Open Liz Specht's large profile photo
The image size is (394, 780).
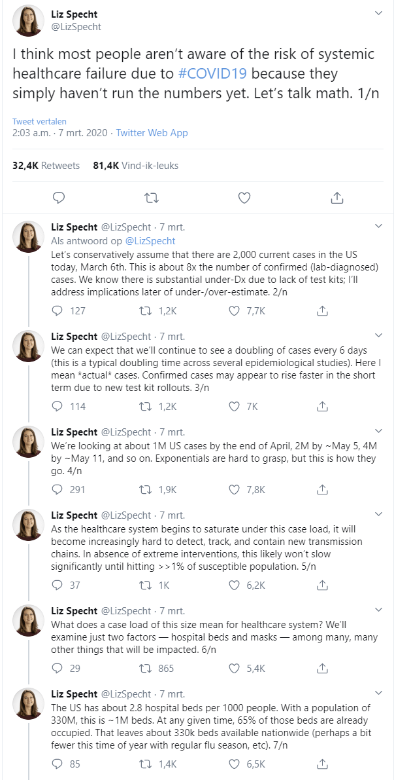click(27, 21)
